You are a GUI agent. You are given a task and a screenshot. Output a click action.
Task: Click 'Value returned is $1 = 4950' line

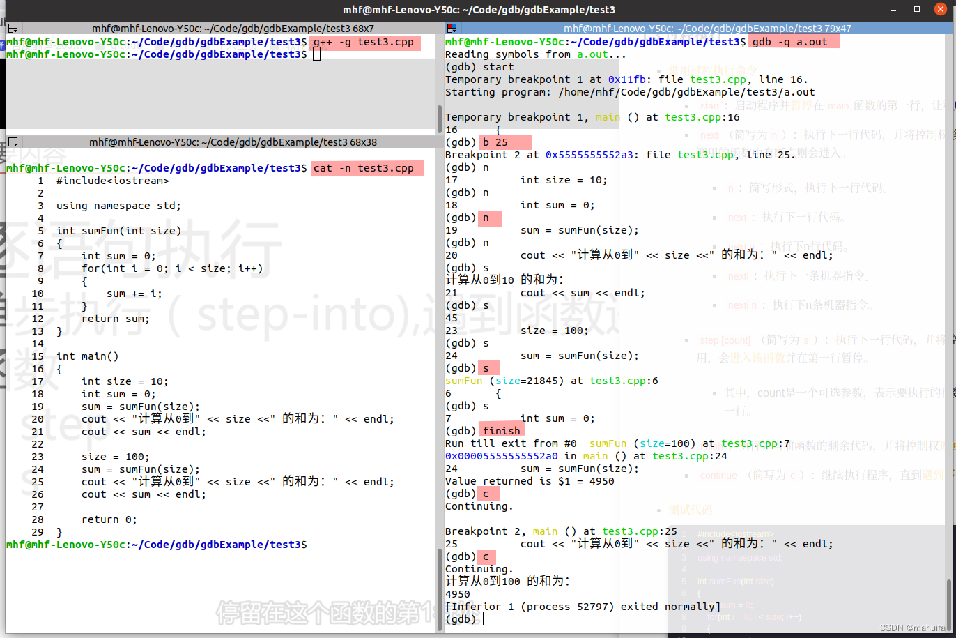coord(530,481)
